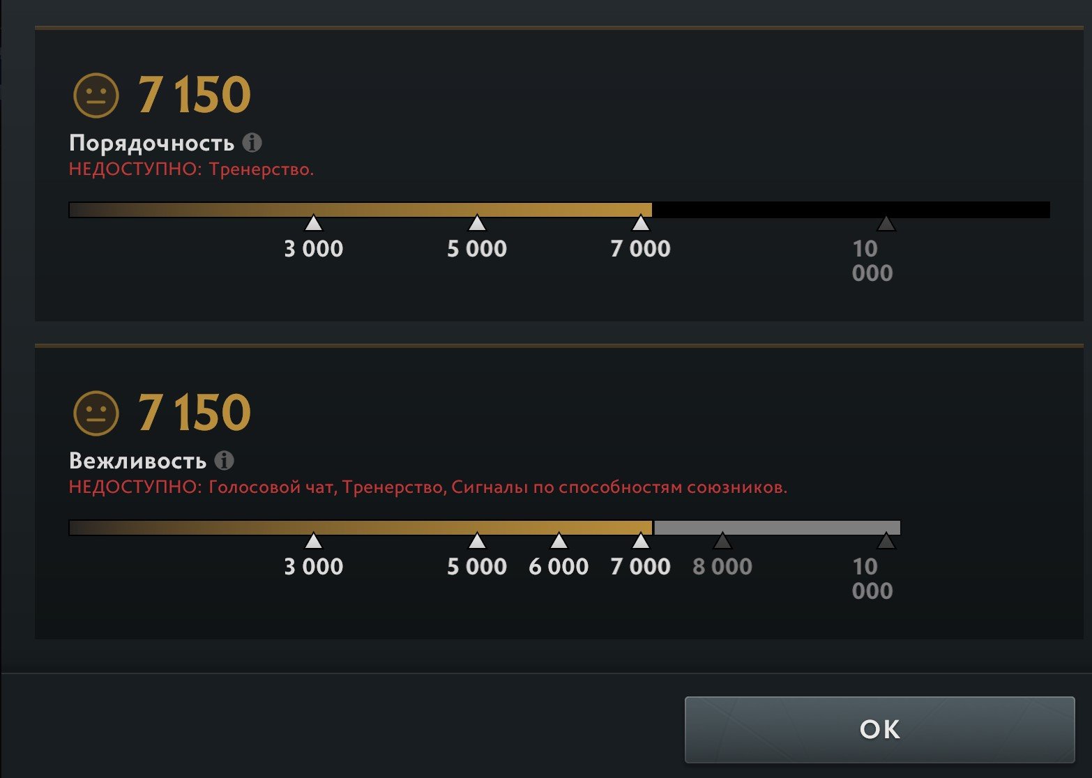Click the Порядочность 7 150 score number
Viewport: 1092px width, 778px height.
tap(194, 96)
